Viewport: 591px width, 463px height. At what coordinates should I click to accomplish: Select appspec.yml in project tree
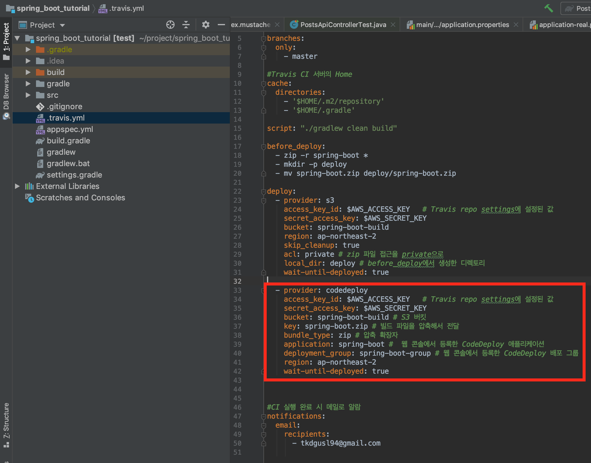click(70, 129)
